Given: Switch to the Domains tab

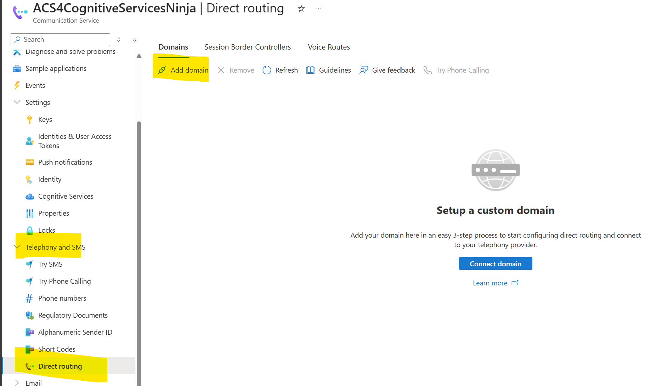Looking at the screenshot, I should [x=174, y=47].
